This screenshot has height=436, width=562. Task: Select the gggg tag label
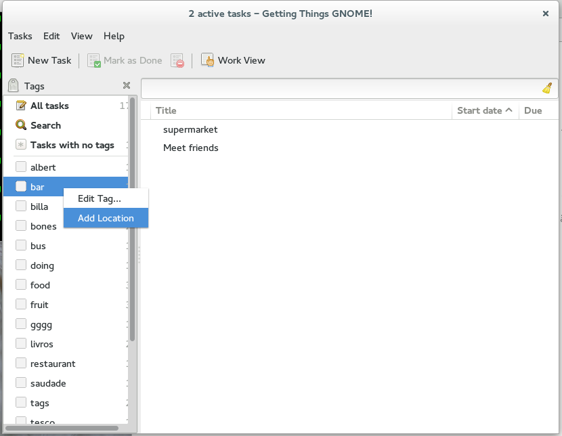[x=41, y=325]
